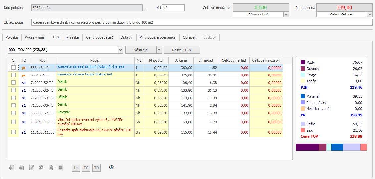This screenshot has width=375, height=179.
Task: Click the Nastav TOV button
Action: [x=182, y=50]
